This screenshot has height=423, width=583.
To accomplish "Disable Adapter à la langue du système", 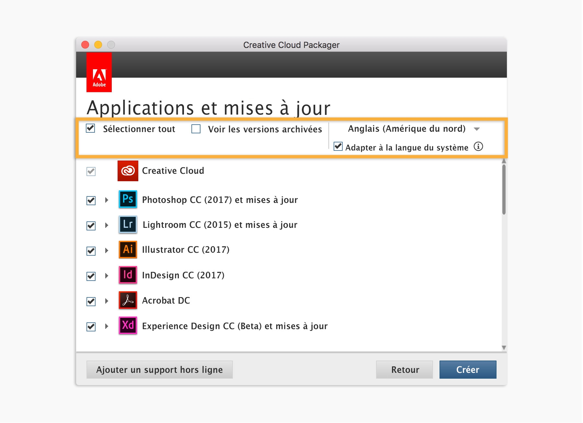I will click(x=338, y=146).
